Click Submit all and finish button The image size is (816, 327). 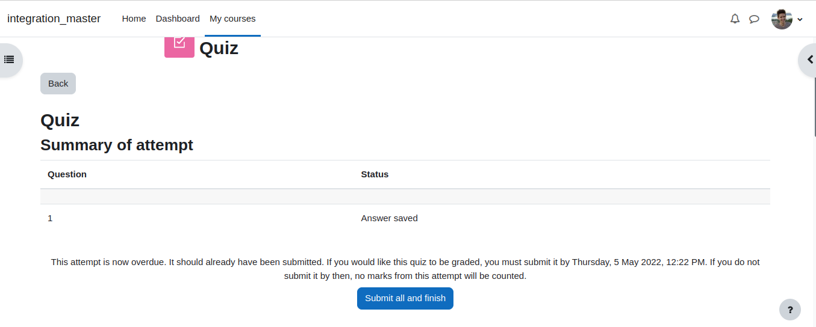pyautogui.click(x=405, y=298)
